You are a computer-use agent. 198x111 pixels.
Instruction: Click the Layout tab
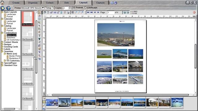[x=83, y=2]
